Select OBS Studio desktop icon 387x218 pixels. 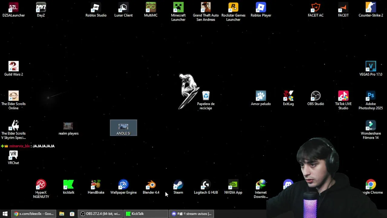[316, 98]
